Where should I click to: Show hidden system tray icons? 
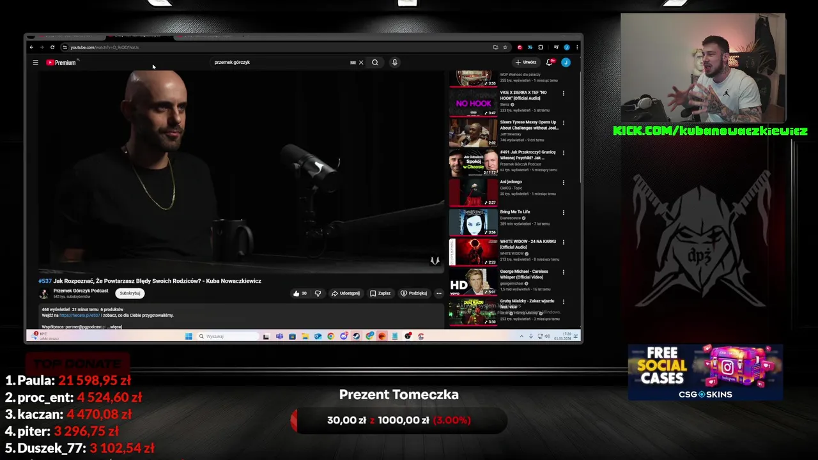click(522, 336)
